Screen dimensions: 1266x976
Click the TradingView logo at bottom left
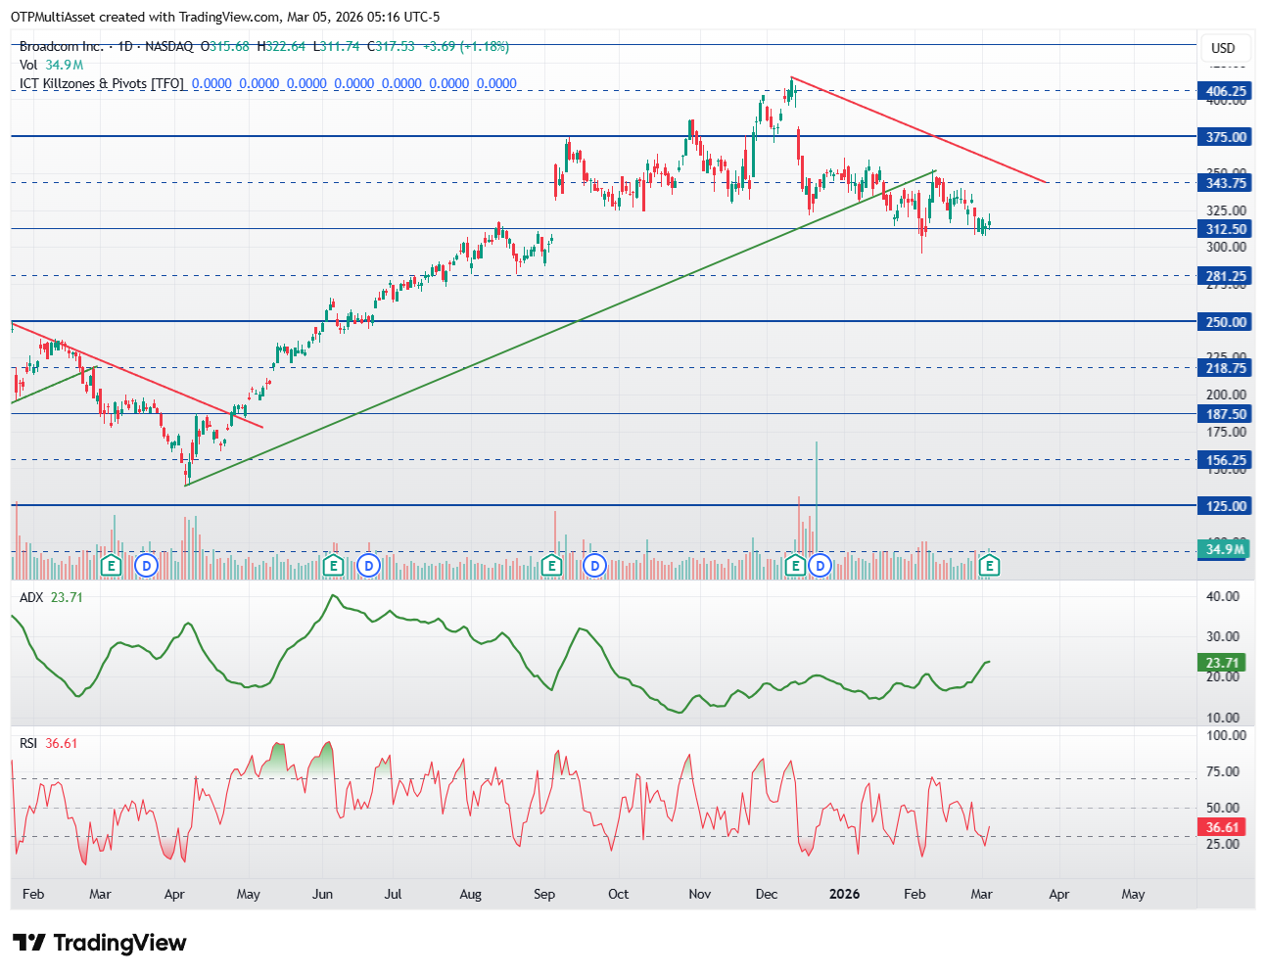[99, 943]
